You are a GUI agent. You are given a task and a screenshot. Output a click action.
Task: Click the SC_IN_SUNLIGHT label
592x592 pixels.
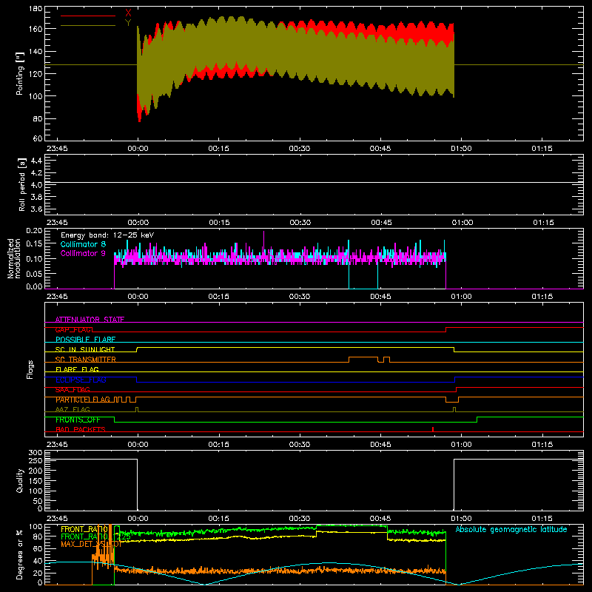pos(85,349)
